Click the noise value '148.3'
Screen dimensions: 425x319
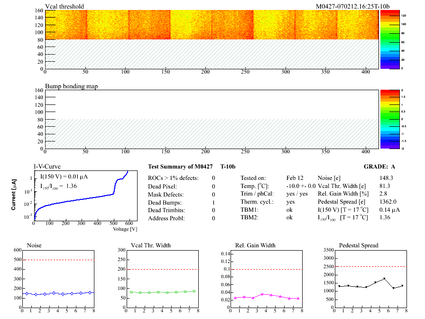(386, 178)
